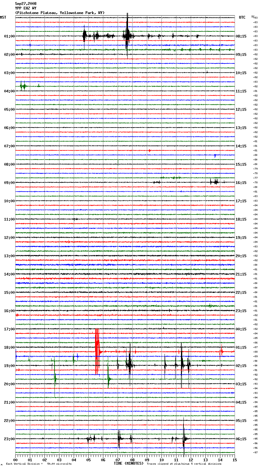This screenshot has height=468, width=259.
Task: Pick the 05:00 MST time label
Action: (x=9, y=110)
